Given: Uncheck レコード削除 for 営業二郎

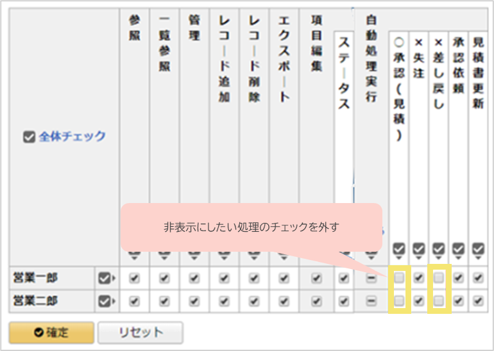Looking at the screenshot, I should (x=254, y=301).
